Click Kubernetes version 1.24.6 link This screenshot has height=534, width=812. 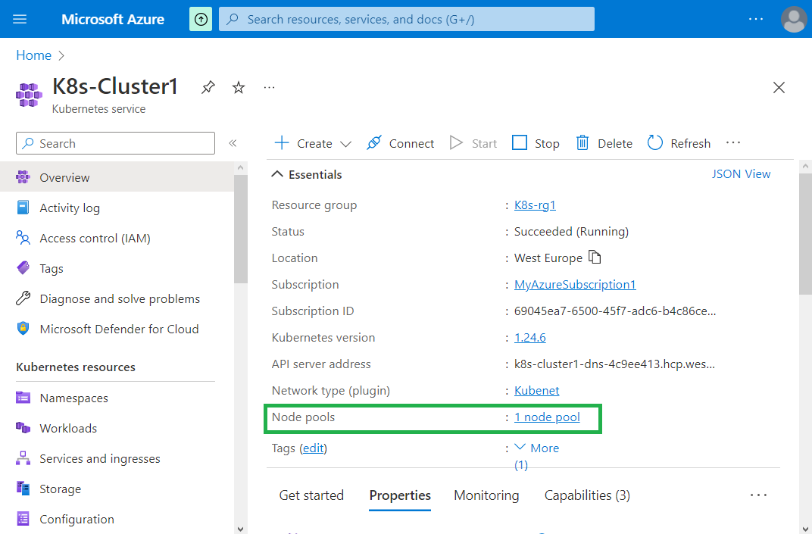[529, 338]
